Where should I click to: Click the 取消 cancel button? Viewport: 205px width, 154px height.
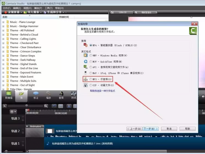[169, 129]
